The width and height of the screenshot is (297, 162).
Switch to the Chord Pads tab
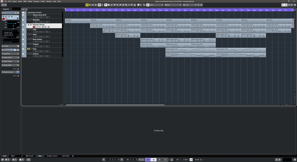coord(66,156)
